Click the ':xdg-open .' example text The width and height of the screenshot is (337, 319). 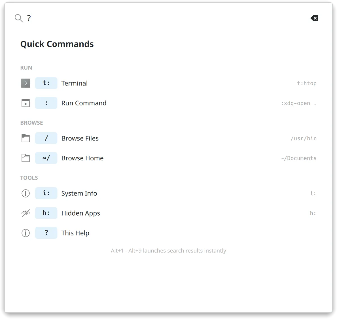point(299,103)
